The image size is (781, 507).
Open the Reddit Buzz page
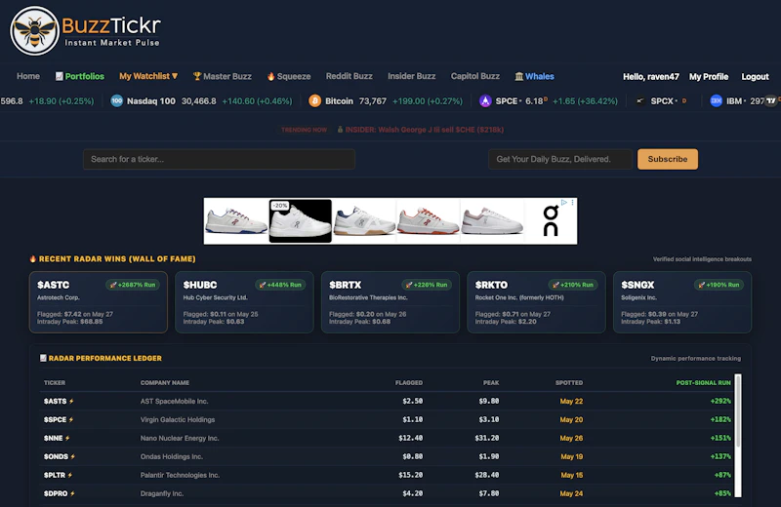coord(349,76)
